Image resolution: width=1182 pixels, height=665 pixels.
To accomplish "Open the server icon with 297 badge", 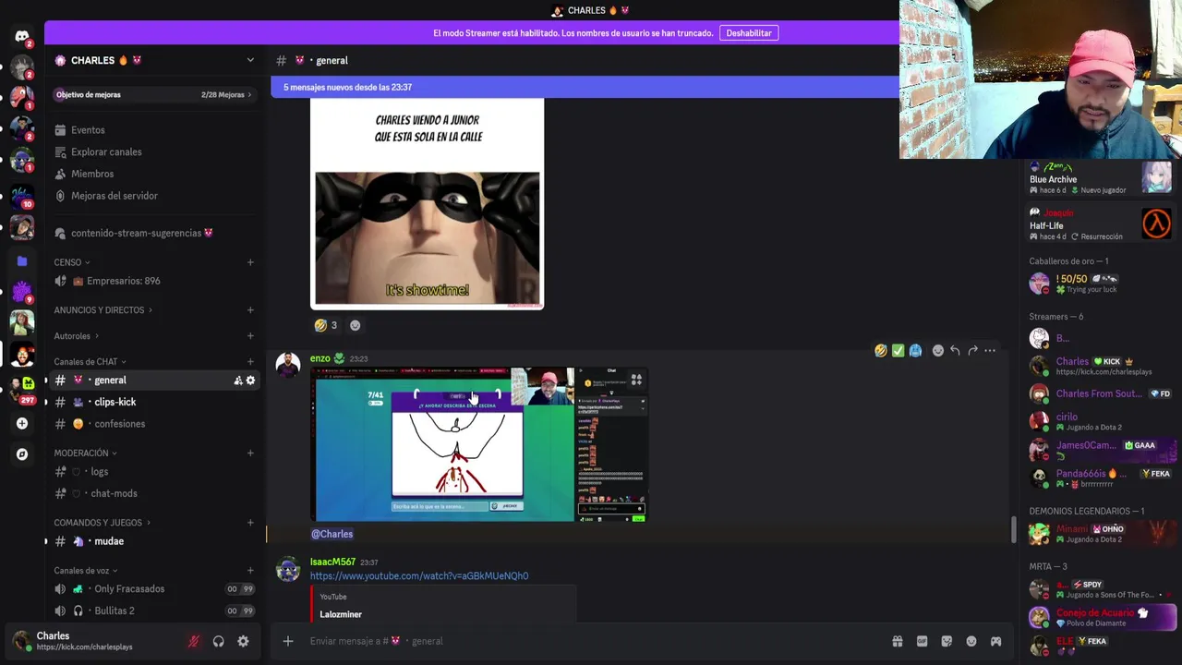I will [x=22, y=388].
